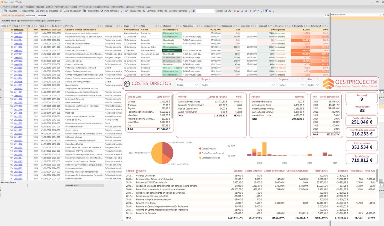This screenshot has height=226, width=384.
Task: Click the back arrow beside COSTES DIRECTOS
Action: 127,84
